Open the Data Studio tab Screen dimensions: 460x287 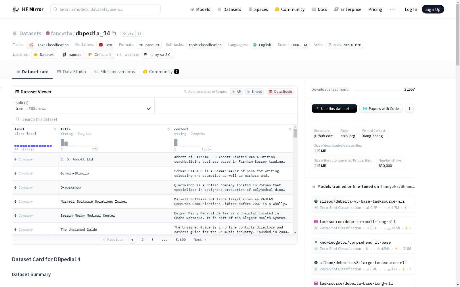pos(72,72)
